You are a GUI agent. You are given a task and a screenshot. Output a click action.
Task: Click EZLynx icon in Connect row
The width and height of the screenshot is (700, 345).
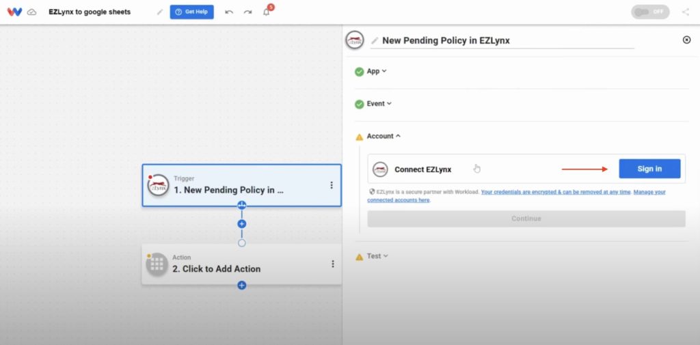coord(380,169)
